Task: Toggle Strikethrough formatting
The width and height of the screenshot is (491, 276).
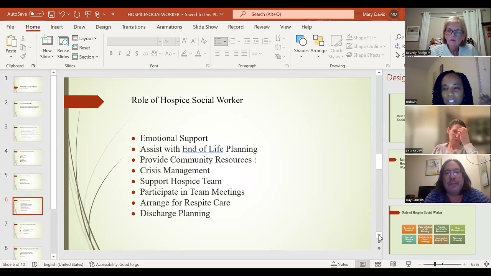Action: coord(145,53)
